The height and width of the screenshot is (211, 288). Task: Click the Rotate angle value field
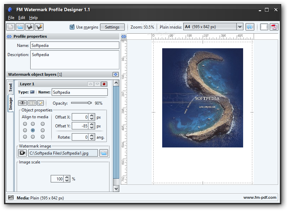(x=80, y=137)
